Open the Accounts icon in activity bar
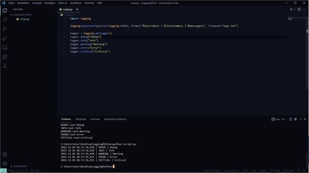Image resolution: width=309 pixels, height=173 pixels. pos(5,155)
